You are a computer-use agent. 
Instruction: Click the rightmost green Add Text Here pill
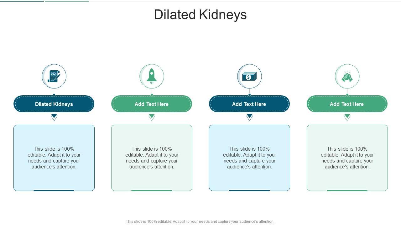point(347,104)
